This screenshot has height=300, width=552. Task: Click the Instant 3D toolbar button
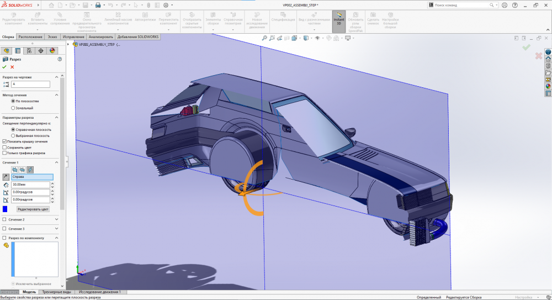pos(338,20)
